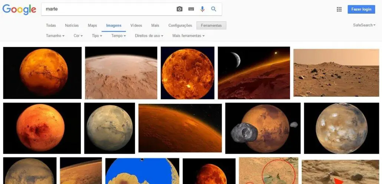Start voice search with microphone icon
Viewport: 382px width, 184px height.
[x=202, y=9]
